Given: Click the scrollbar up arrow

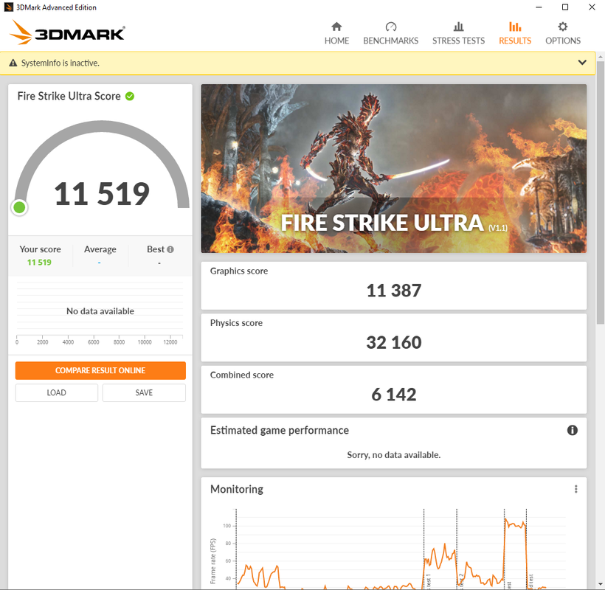Looking at the screenshot, I should tap(601, 56).
